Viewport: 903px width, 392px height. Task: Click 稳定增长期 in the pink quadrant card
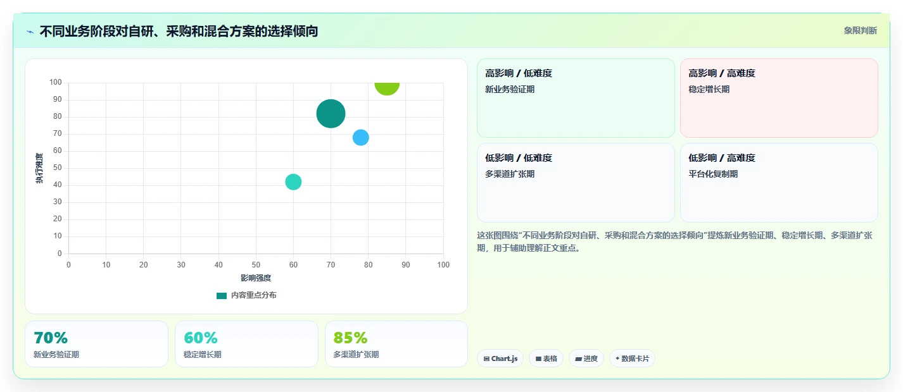tap(709, 89)
